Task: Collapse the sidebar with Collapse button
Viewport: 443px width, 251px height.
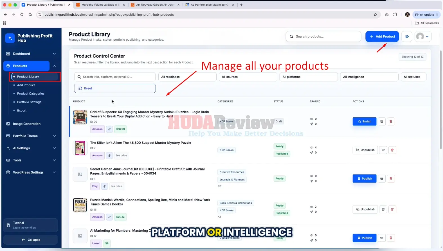Action: pos(31,240)
